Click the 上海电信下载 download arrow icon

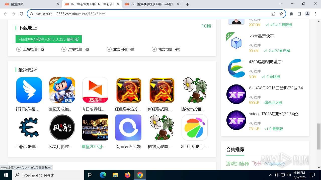(x=19, y=49)
